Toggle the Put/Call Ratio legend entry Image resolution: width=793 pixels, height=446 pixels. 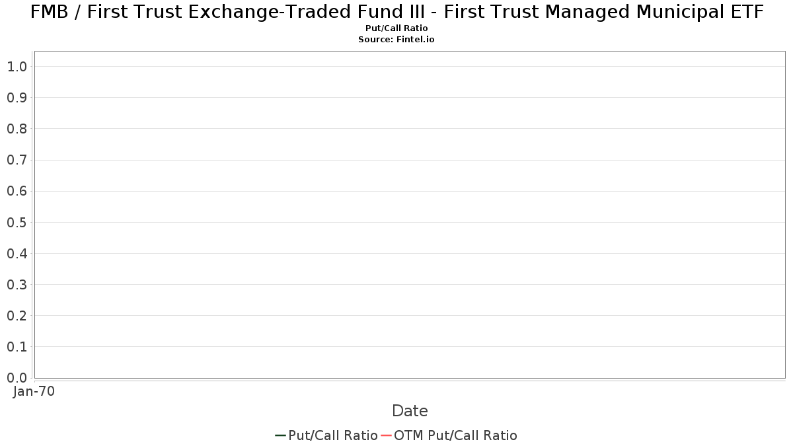(x=326, y=435)
